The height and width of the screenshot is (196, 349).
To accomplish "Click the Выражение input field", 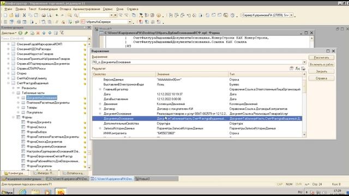I will 197,62.
